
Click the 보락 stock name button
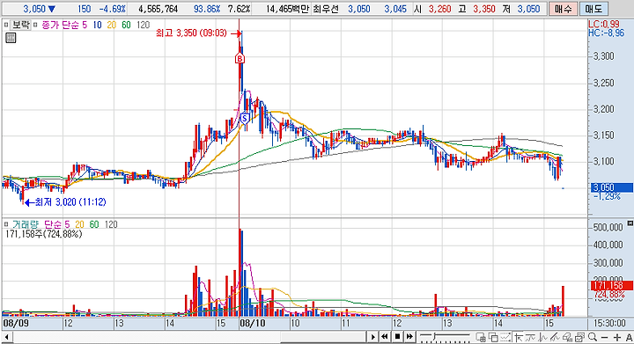point(20,25)
